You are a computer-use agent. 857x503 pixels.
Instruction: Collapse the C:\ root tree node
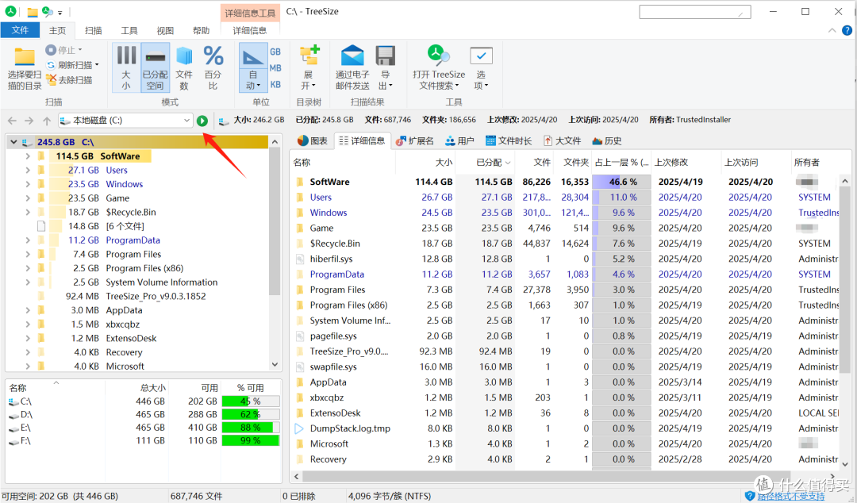[x=13, y=142]
